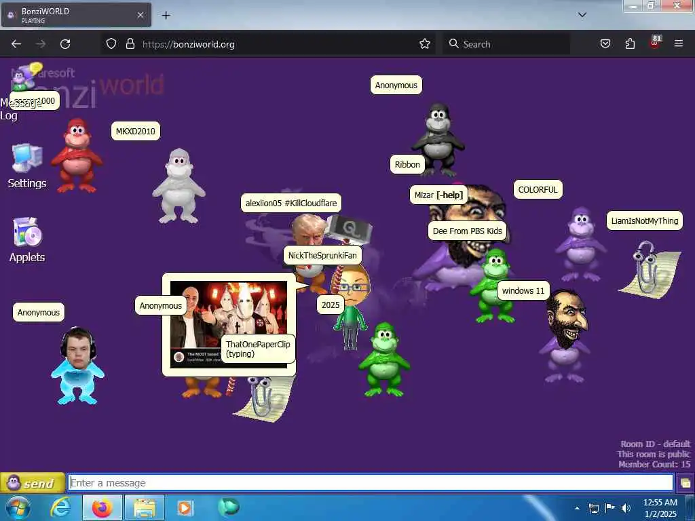695x521 pixels.
Task: Click the purple Bonzi under COLORFUL
Action: (581, 244)
